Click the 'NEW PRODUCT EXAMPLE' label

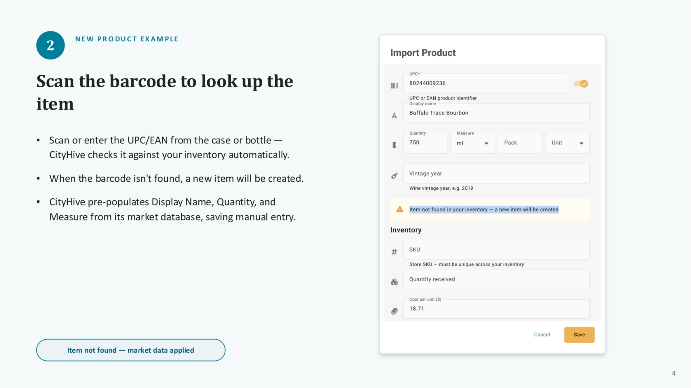point(127,39)
